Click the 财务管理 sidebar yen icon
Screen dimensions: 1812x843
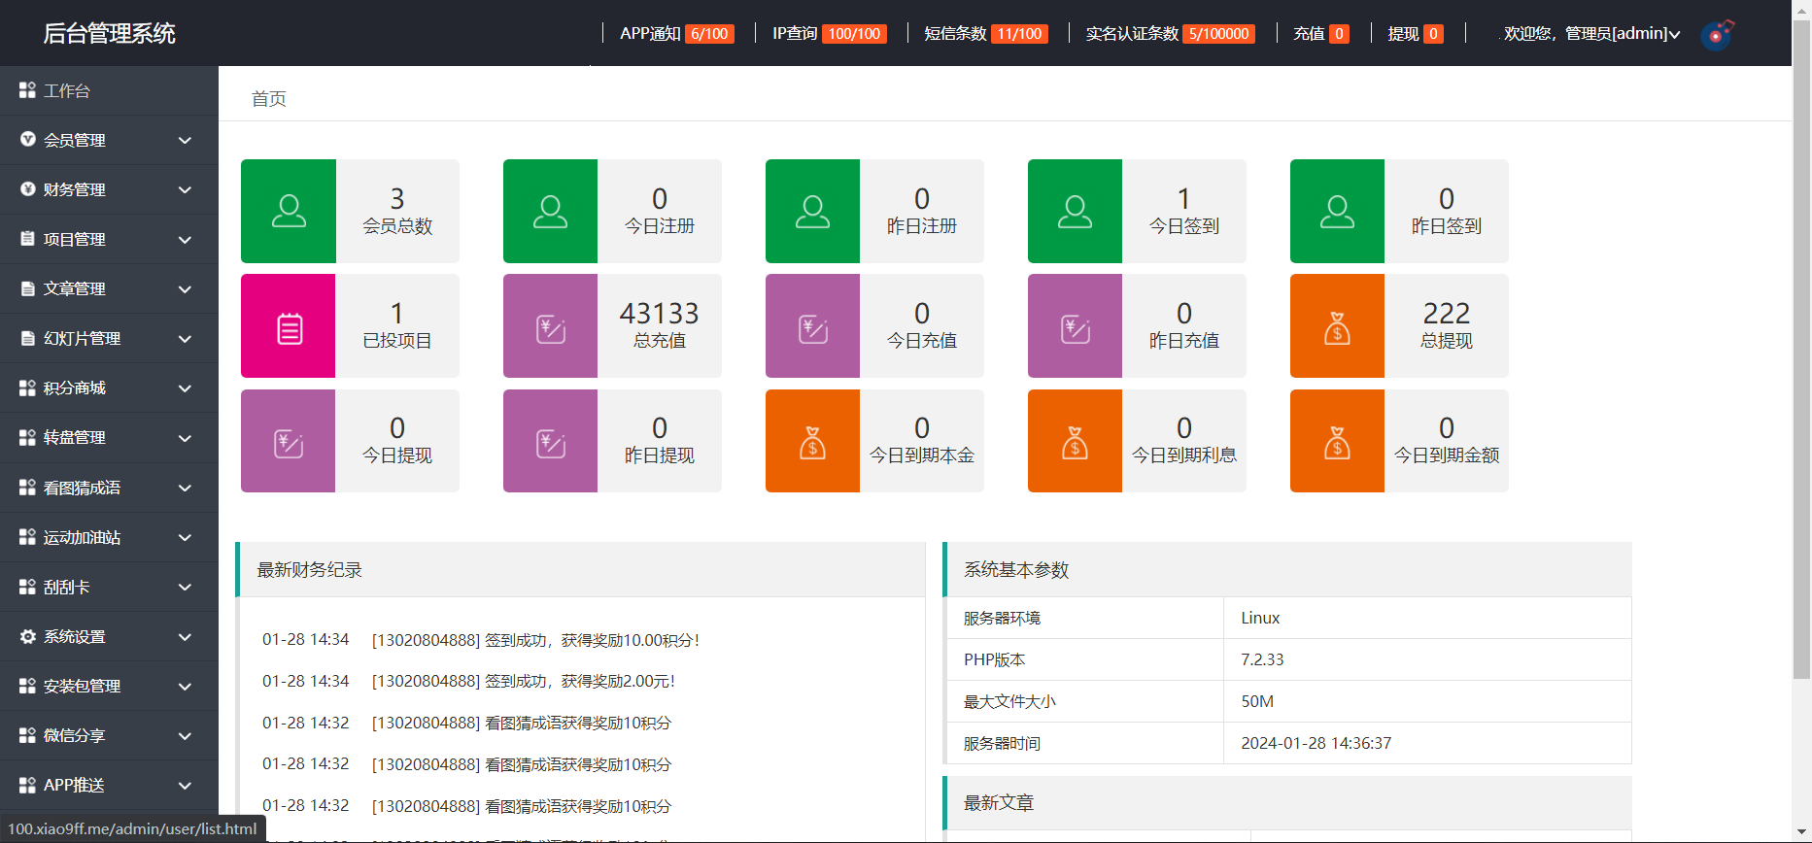click(28, 188)
